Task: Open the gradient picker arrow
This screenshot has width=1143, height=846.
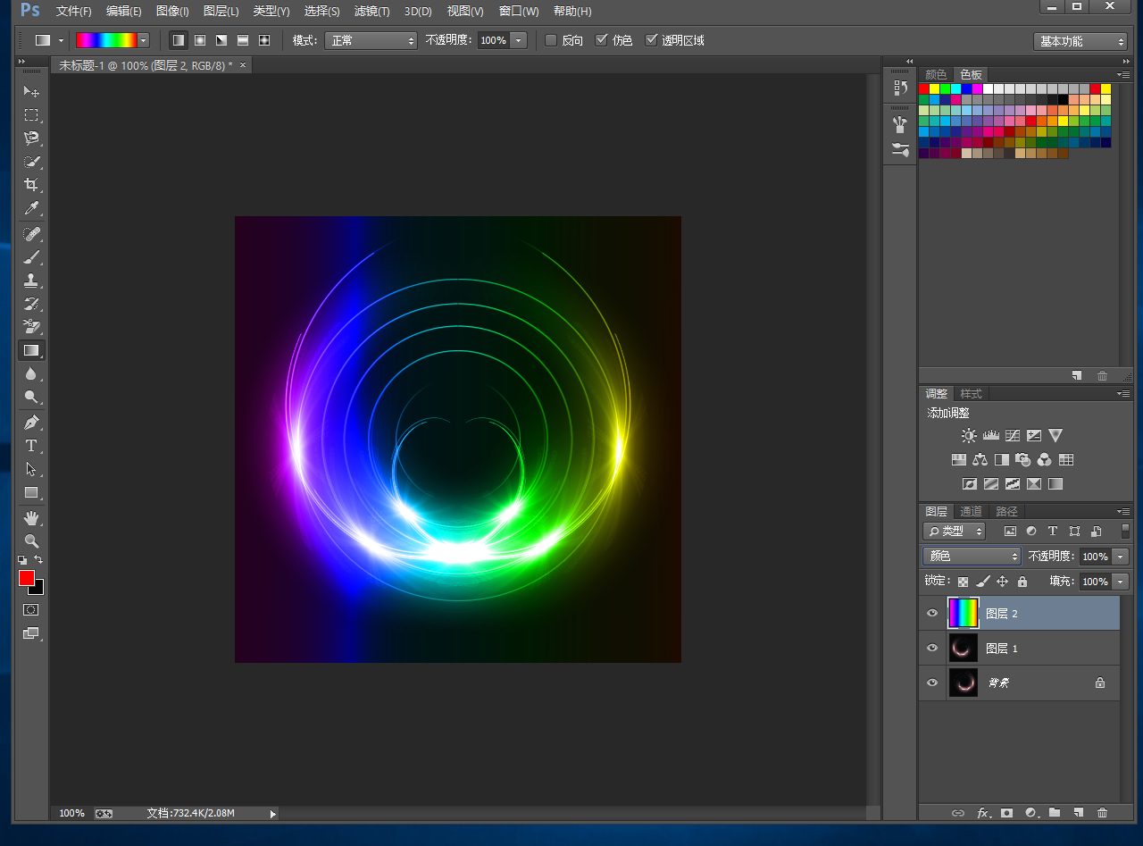Action: [x=143, y=40]
